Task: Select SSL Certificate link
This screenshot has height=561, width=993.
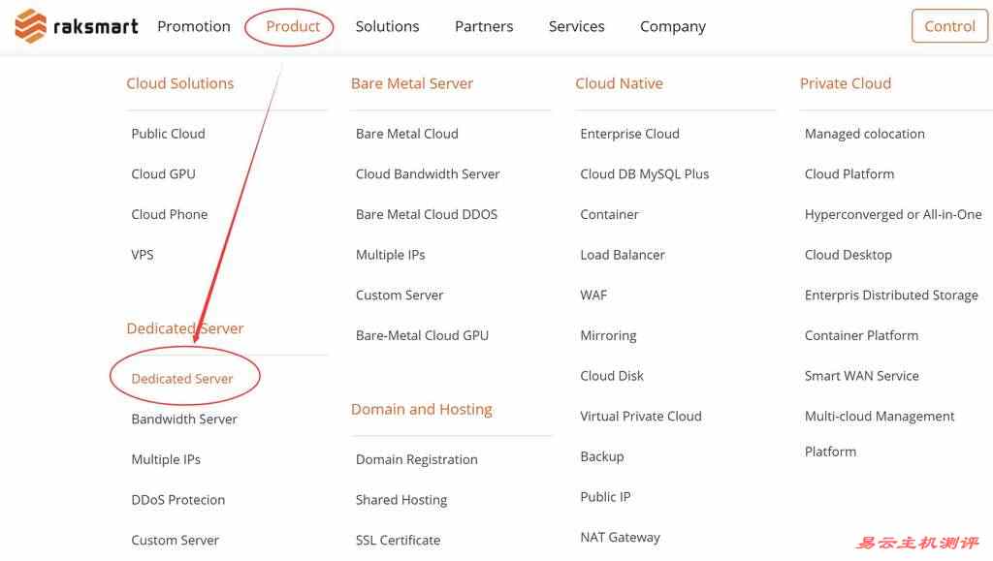Action: tap(398, 540)
